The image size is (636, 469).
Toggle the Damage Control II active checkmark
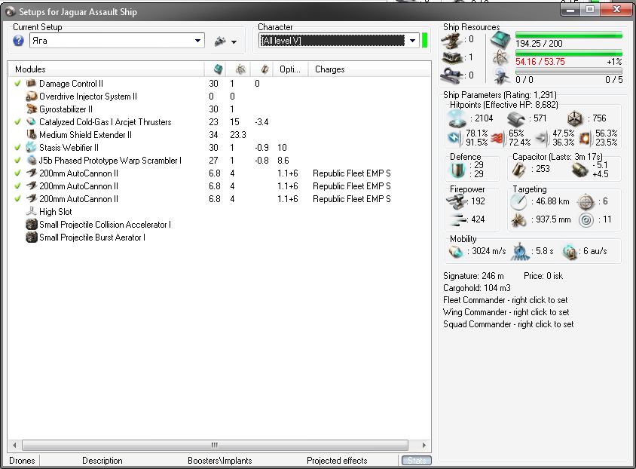coord(17,83)
